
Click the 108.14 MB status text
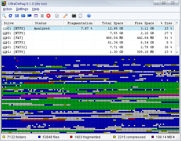[x=165, y=137]
